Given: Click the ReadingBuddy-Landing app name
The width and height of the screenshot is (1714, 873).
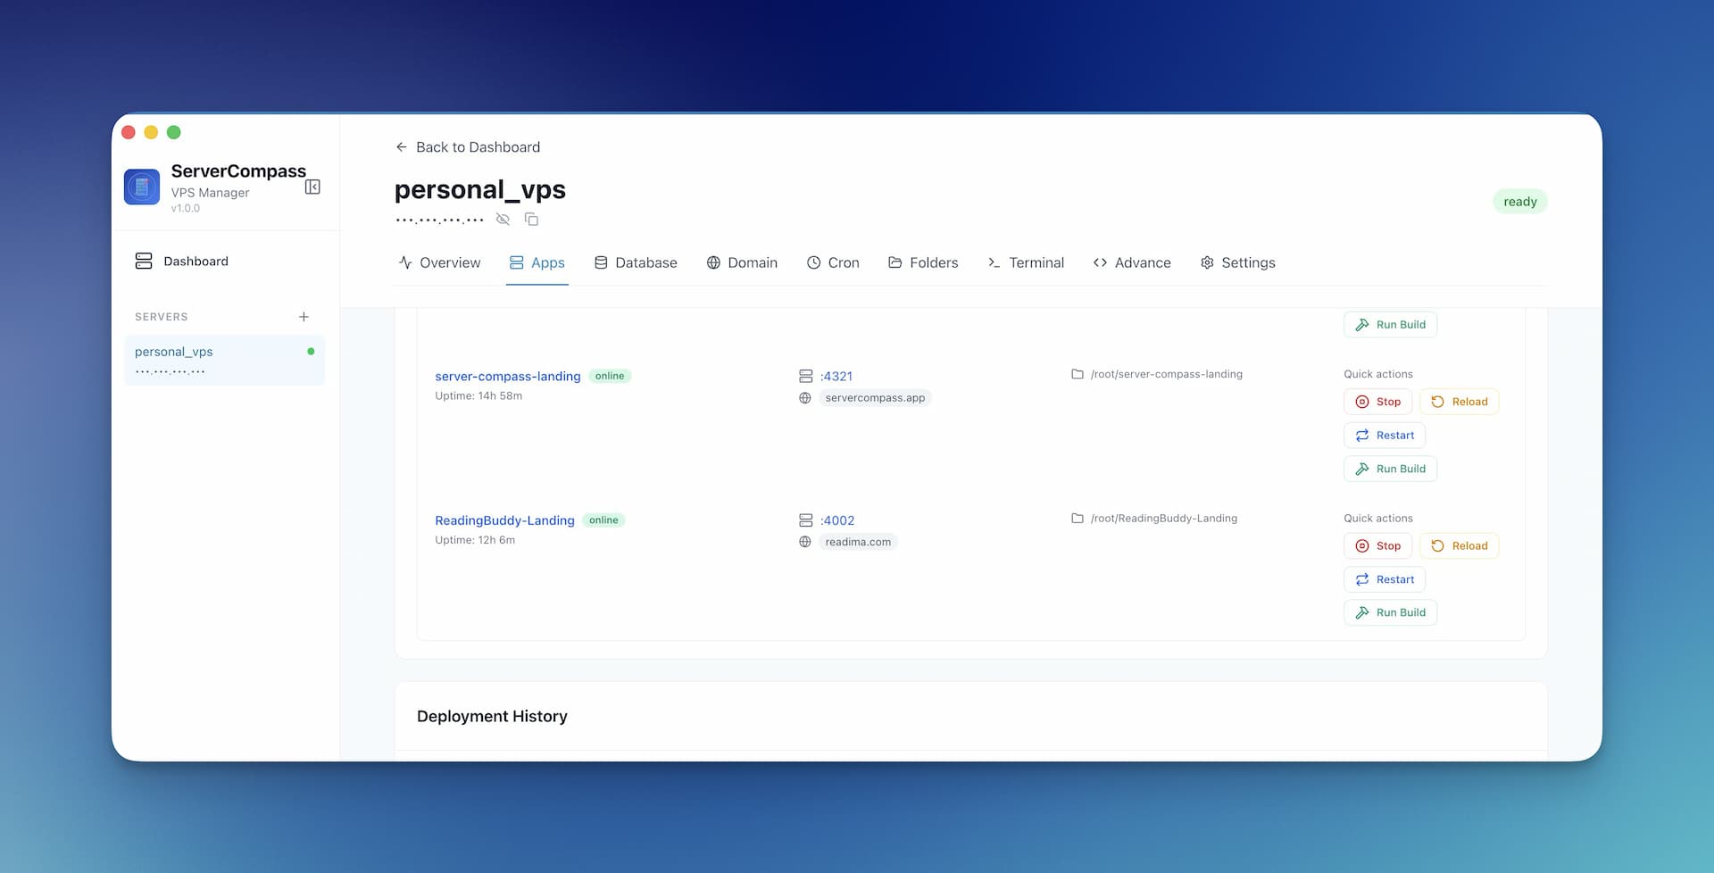Looking at the screenshot, I should click(504, 520).
